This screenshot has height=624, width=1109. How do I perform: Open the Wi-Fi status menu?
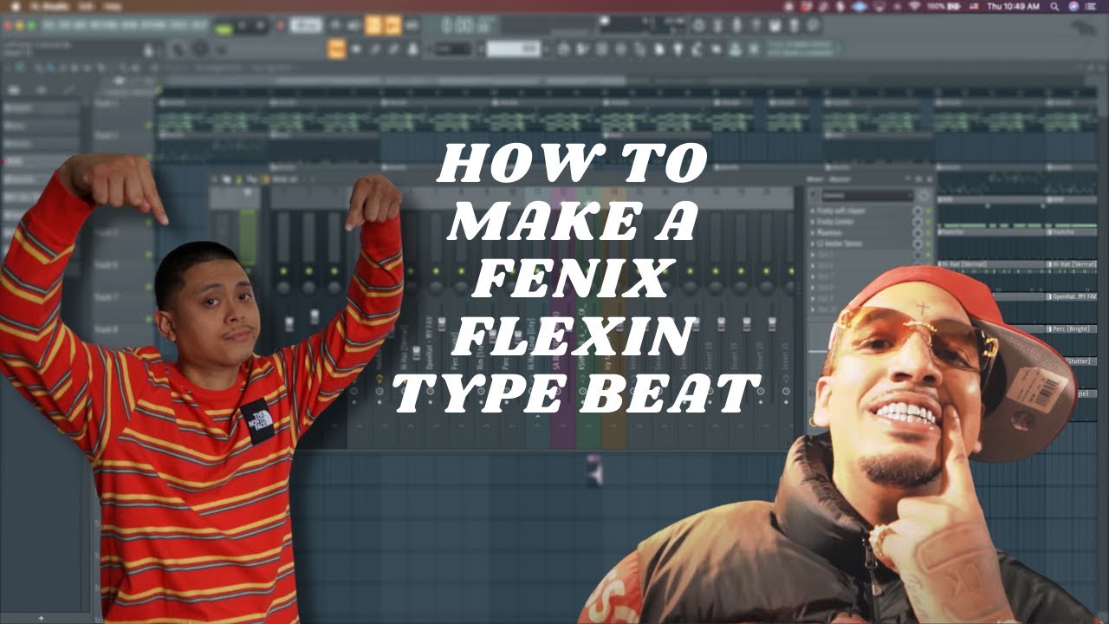pos(914,6)
